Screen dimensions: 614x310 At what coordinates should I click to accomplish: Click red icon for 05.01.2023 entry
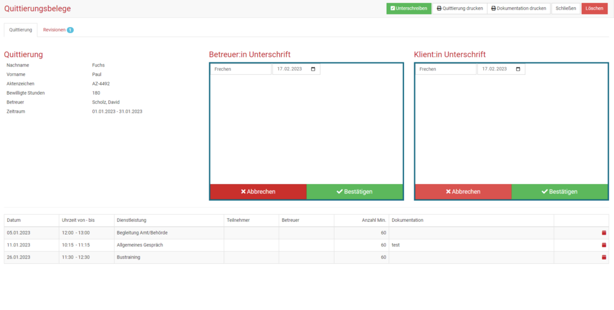click(x=604, y=233)
